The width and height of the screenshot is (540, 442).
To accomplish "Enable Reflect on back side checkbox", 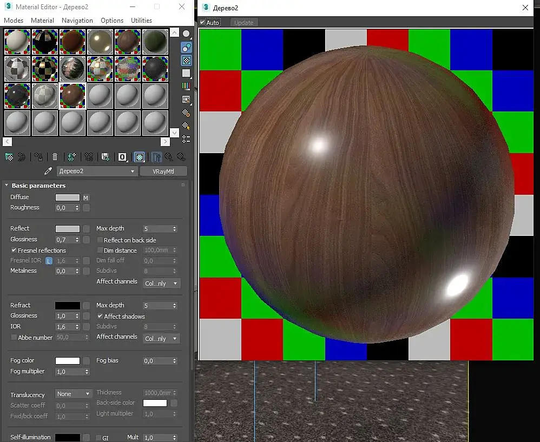I will click(100, 240).
